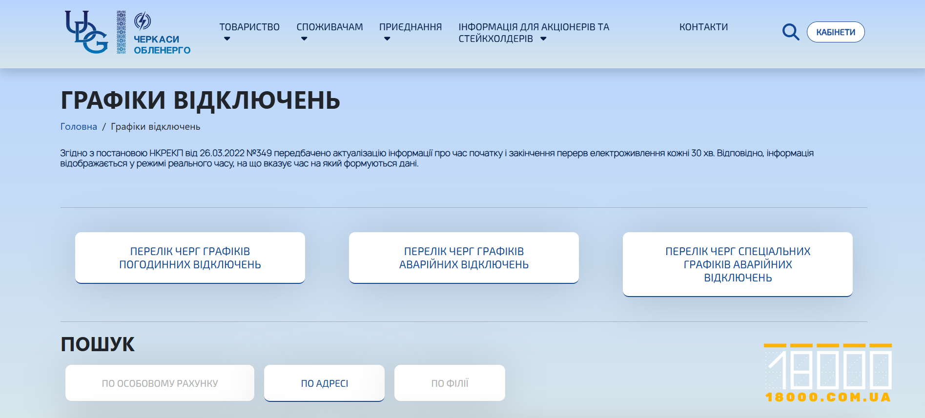The width and height of the screenshot is (925, 418).
Task: Click the Пошук section heading
Action: coord(97,344)
